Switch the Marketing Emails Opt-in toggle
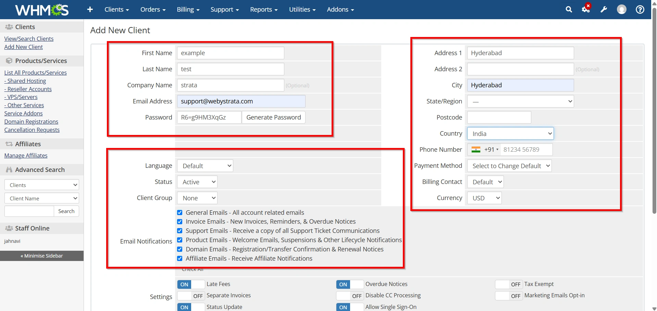Screen dimensions: 657x311 pos(509,296)
